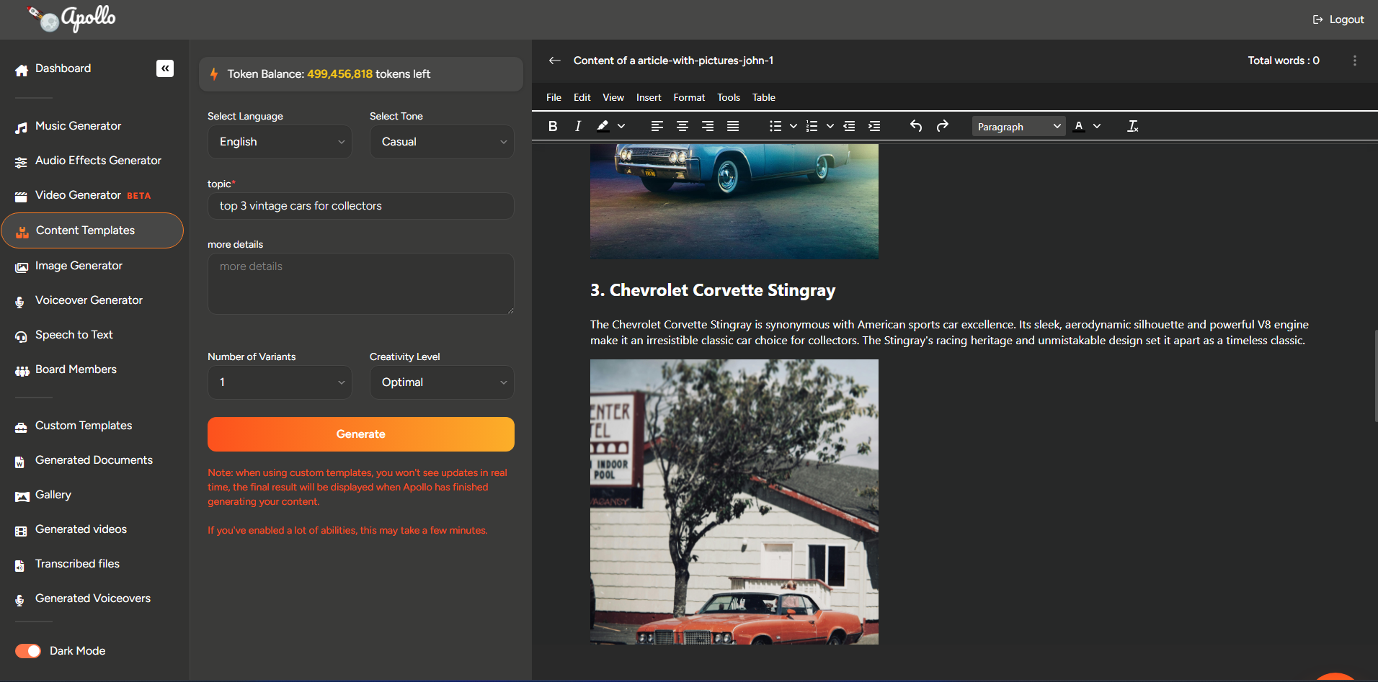The height and width of the screenshot is (682, 1378).
Task: Click the Total words counter
Action: point(1284,60)
